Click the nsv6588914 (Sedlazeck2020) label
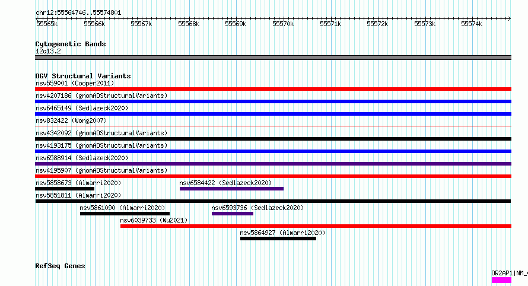Image resolution: width=528 pixels, height=286 pixels. tap(82, 158)
